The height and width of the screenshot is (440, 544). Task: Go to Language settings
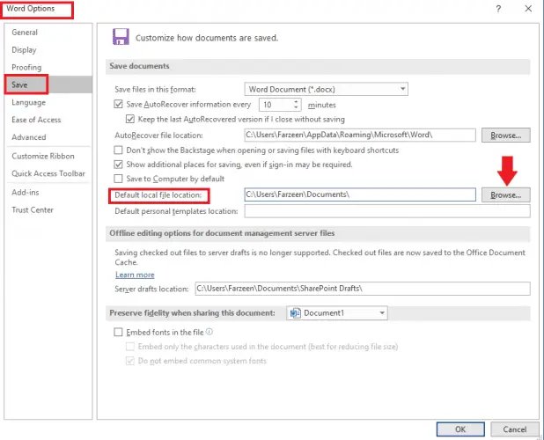click(x=28, y=102)
